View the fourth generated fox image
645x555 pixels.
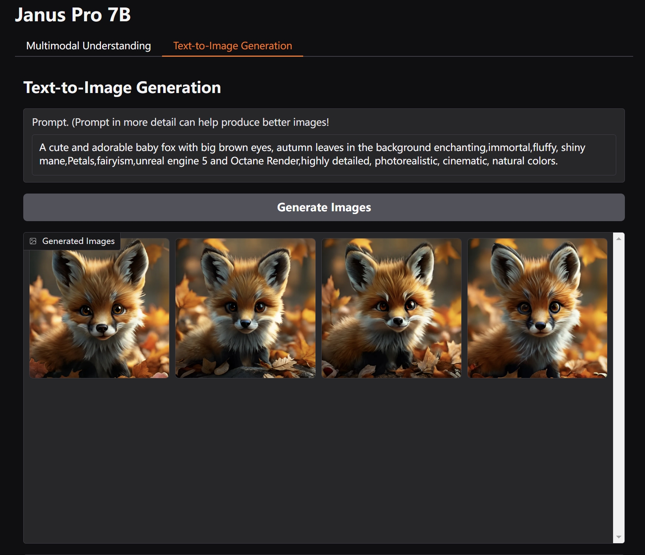tap(537, 308)
